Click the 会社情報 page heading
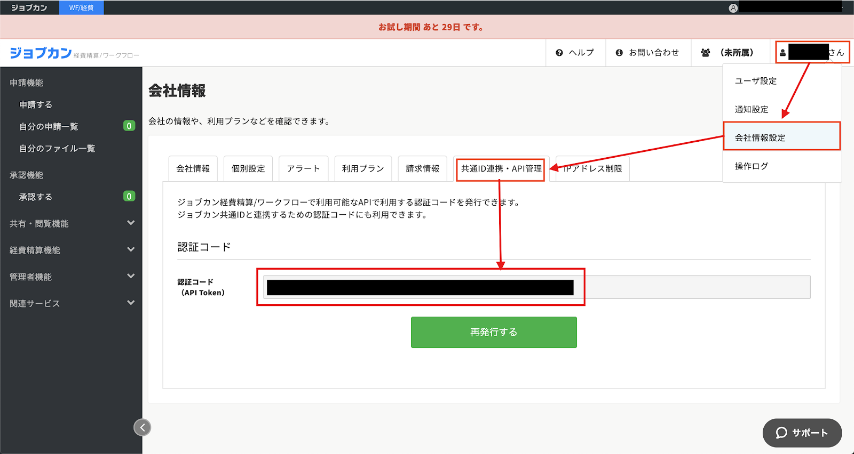This screenshot has height=454, width=854. pos(177,91)
